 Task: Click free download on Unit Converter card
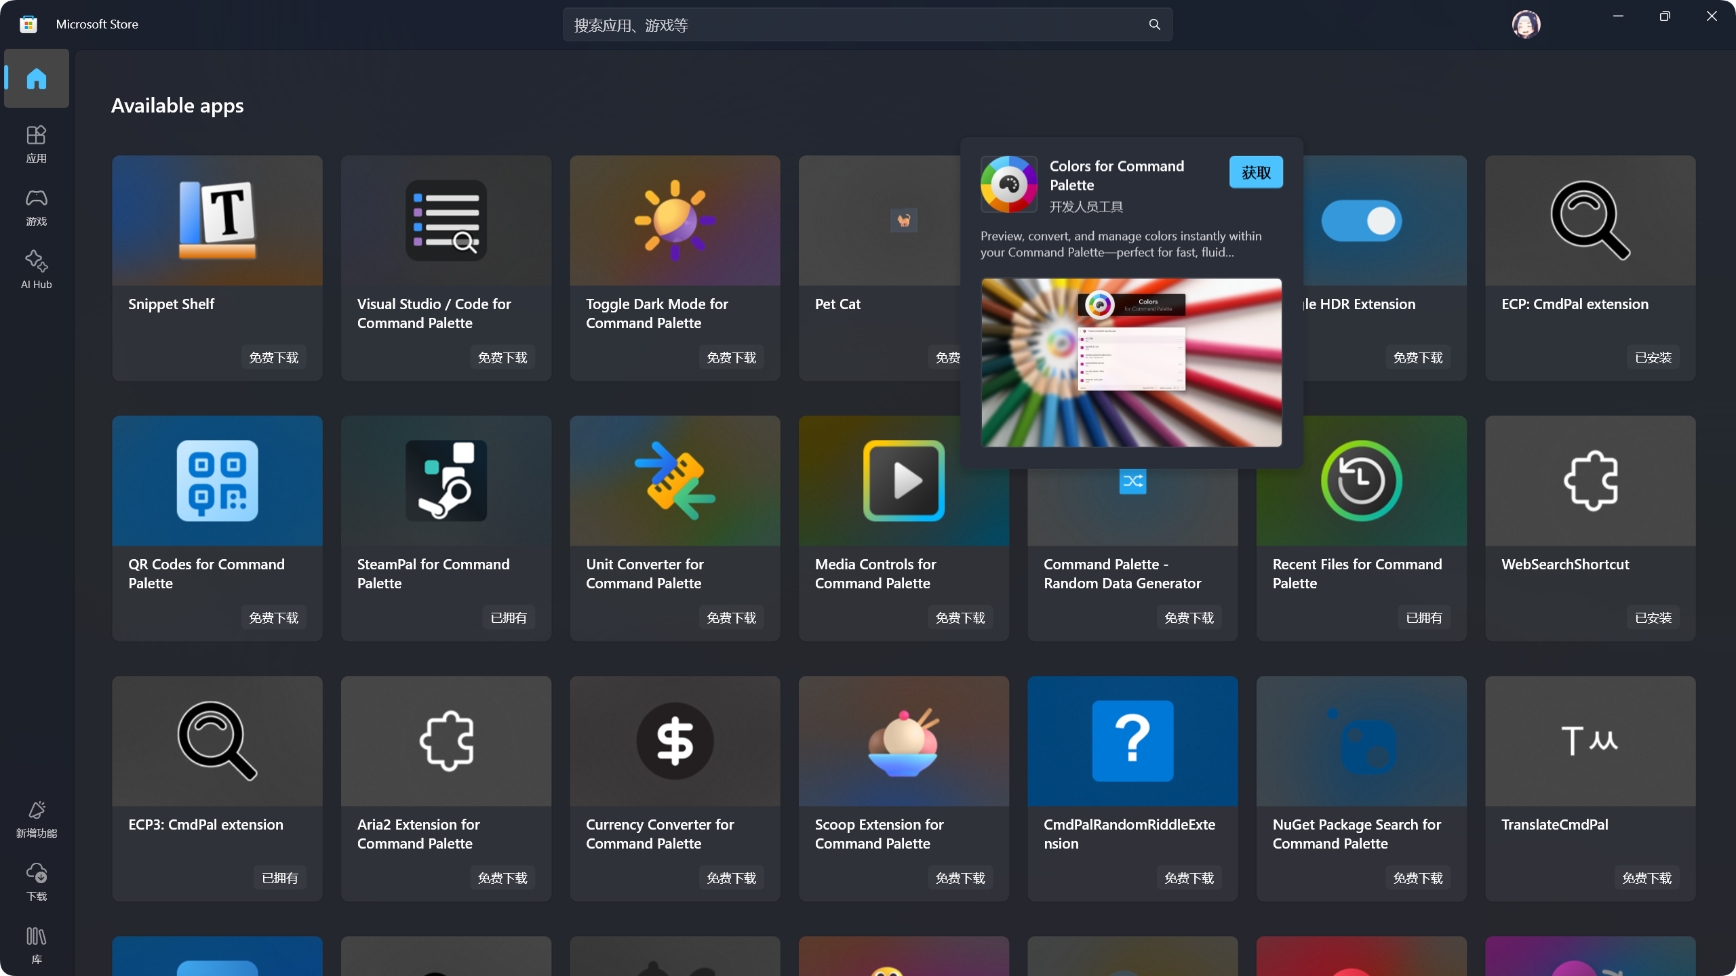tap(731, 617)
